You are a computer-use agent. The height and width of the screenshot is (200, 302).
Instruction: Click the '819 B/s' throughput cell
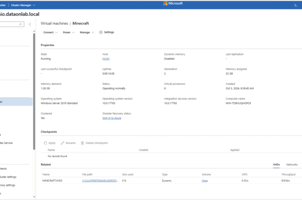(285, 181)
